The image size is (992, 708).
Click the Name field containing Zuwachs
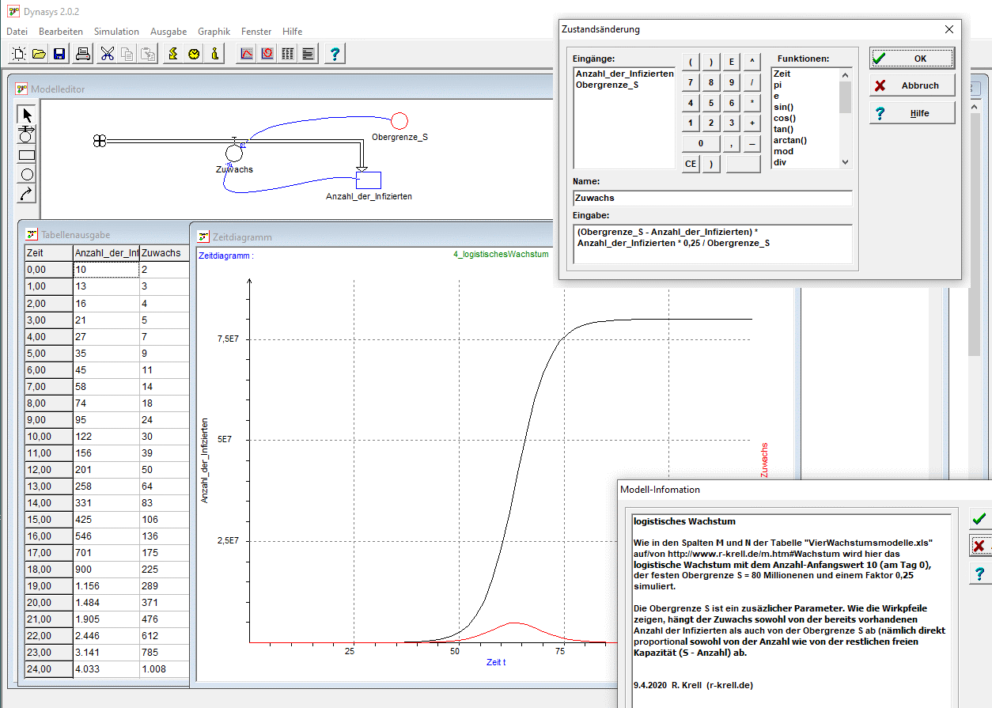712,199
